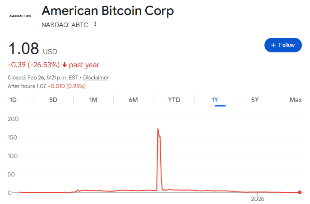The image size is (310, 204).
Task: Switch to the 5Y range
Action: coord(255,100)
